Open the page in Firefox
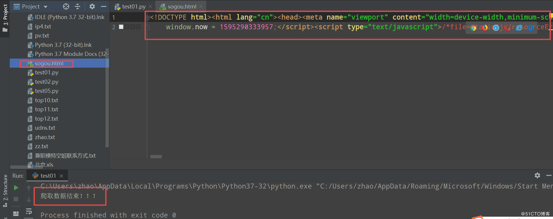This screenshot has height=219, width=553. [x=485, y=28]
